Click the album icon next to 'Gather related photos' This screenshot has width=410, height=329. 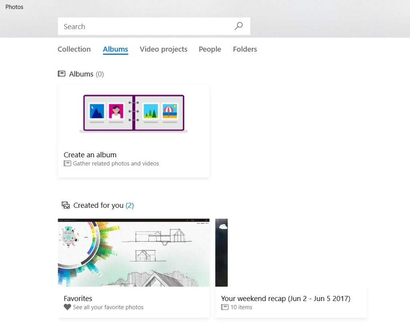(67, 163)
